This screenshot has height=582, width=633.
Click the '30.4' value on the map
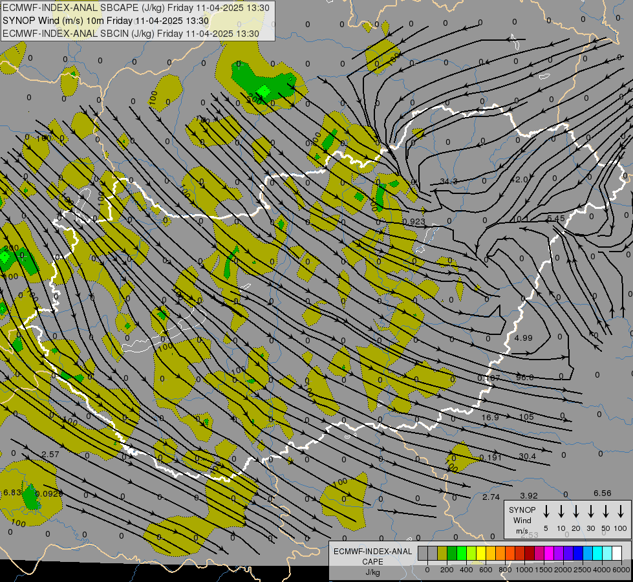pyautogui.click(x=527, y=457)
